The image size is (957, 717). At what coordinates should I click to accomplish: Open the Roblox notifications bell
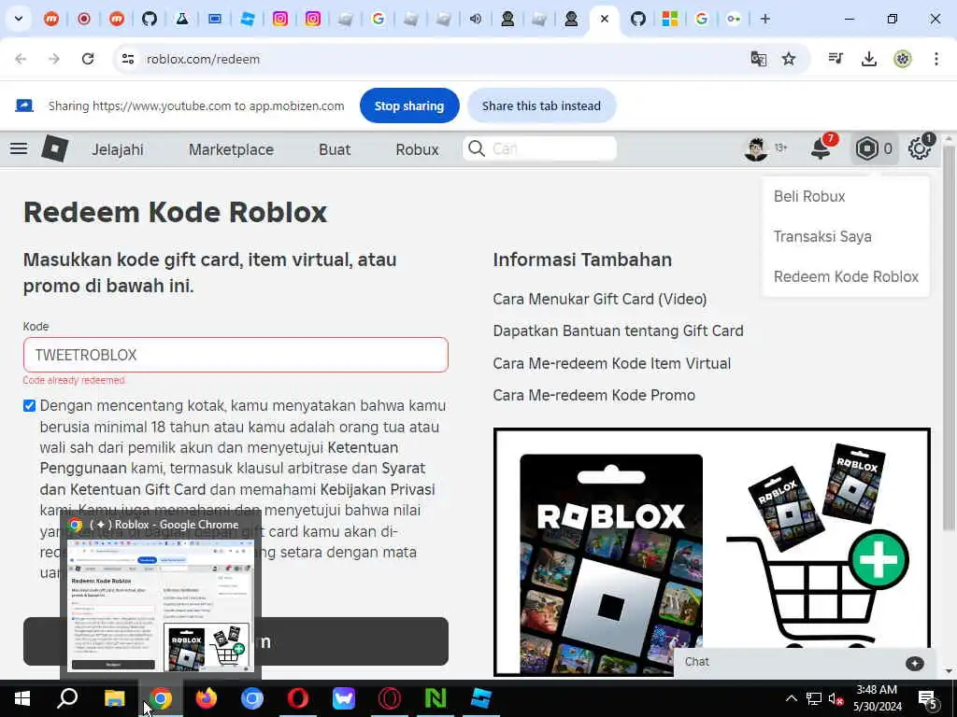pos(821,148)
